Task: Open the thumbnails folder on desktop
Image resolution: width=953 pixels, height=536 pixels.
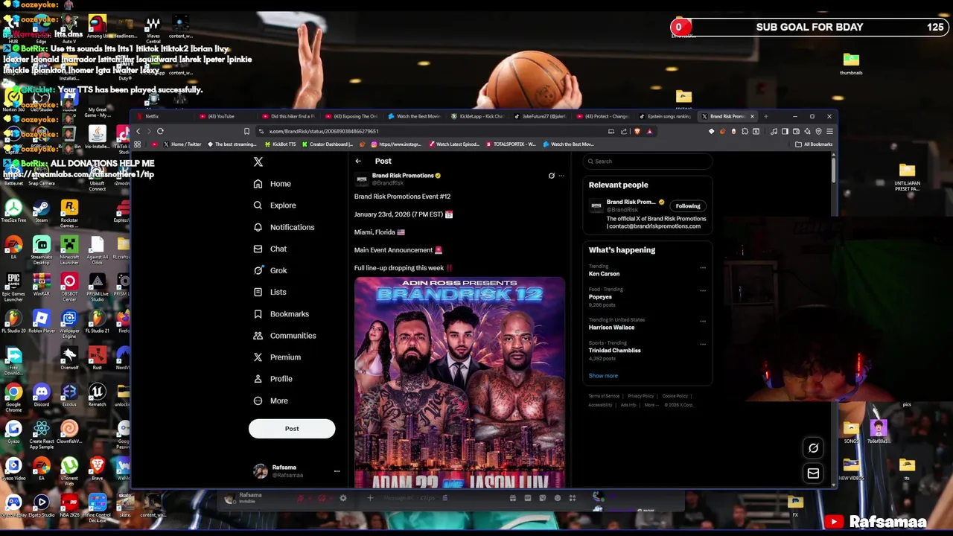Action: point(851,63)
